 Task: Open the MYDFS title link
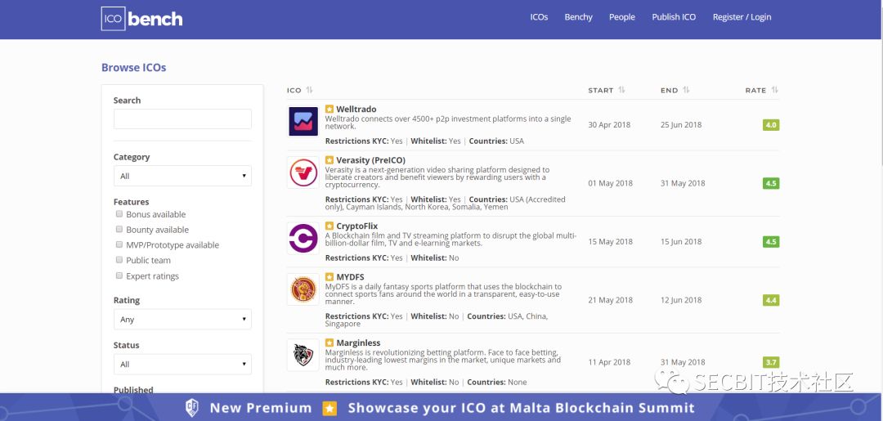(x=350, y=277)
